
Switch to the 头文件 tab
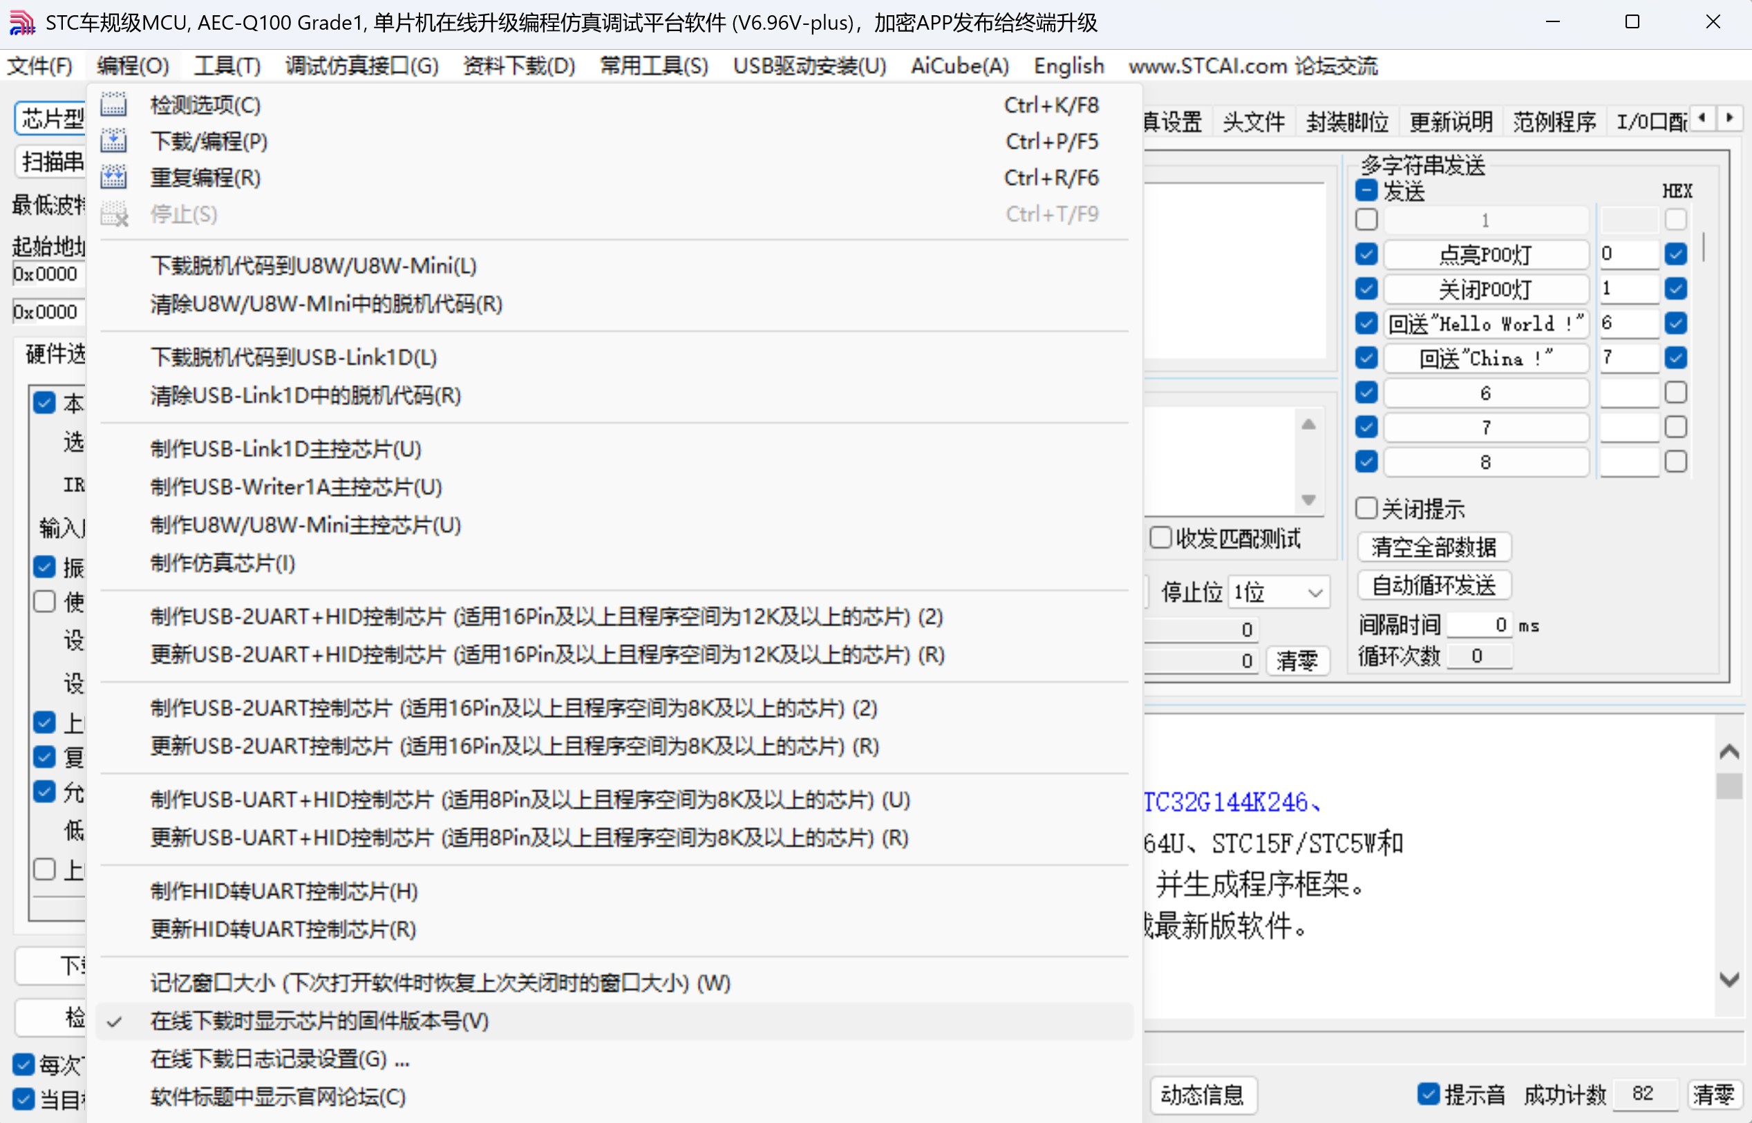pos(1253,121)
